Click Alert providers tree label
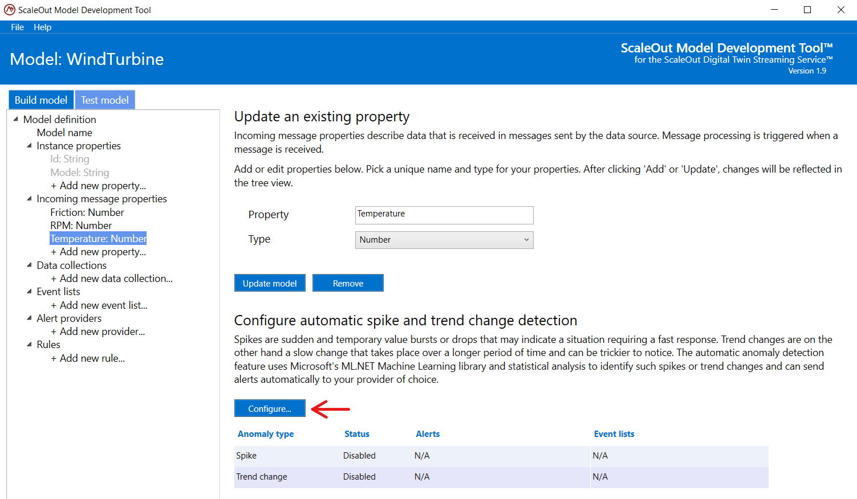The image size is (857, 499). point(69,318)
